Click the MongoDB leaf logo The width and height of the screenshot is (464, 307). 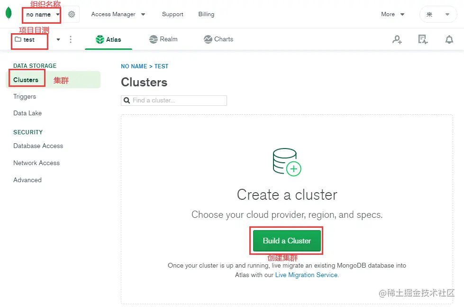[9, 13]
